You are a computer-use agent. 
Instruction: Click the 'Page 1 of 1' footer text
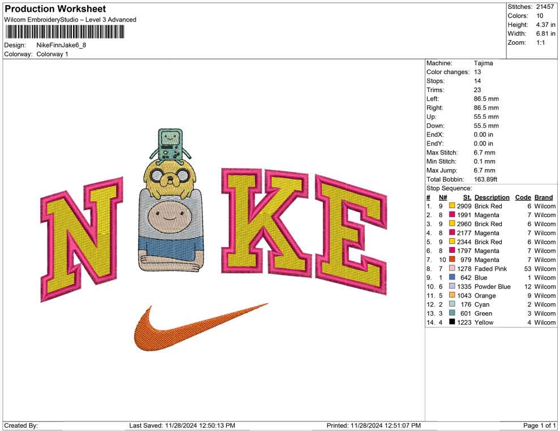tap(539, 425)
